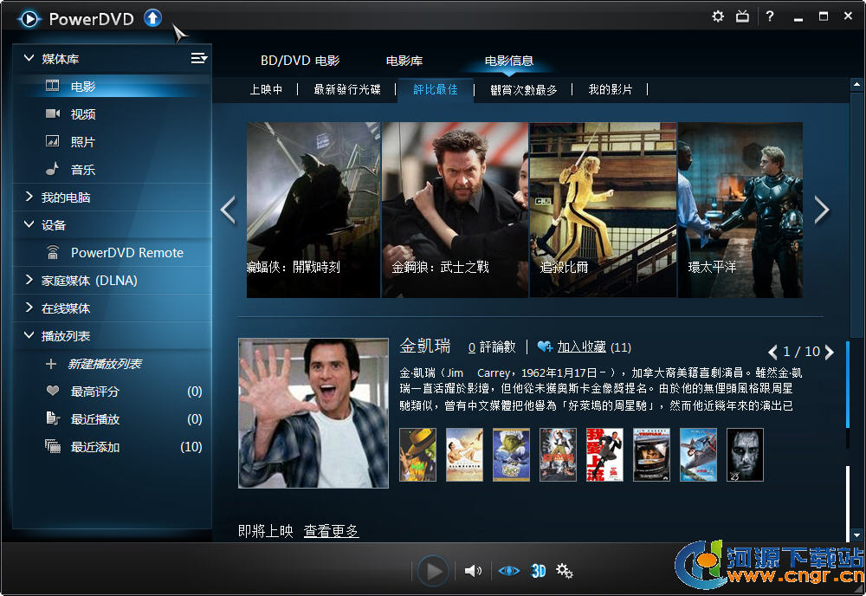Select 評比最佳 sub-tab
866x596 pixels.
point(436,89)
